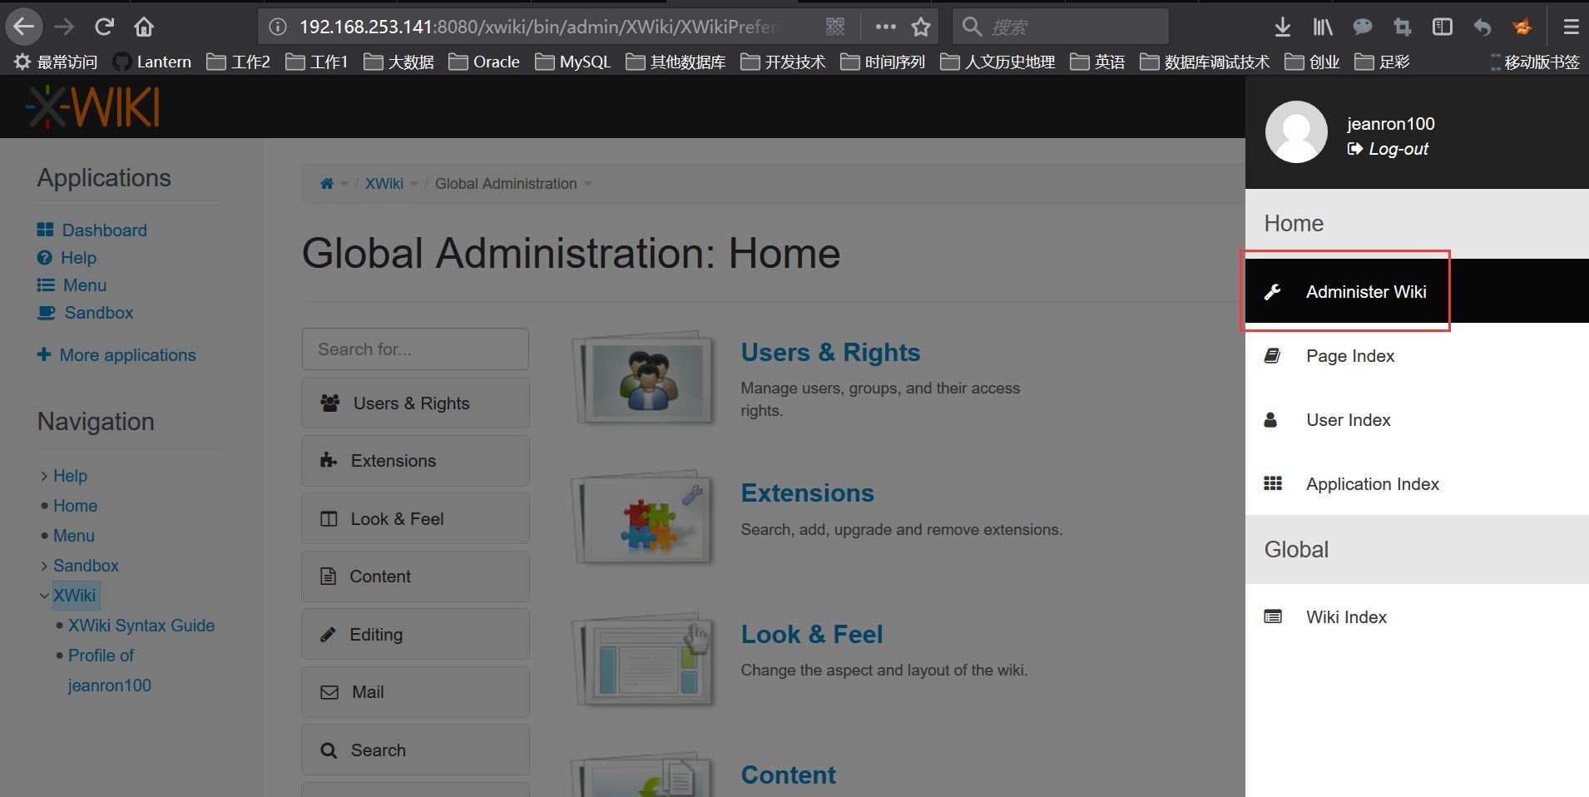The image size is (1589, 797).
Task: Select Menu in navigation tree
Action: pos(74,536)
